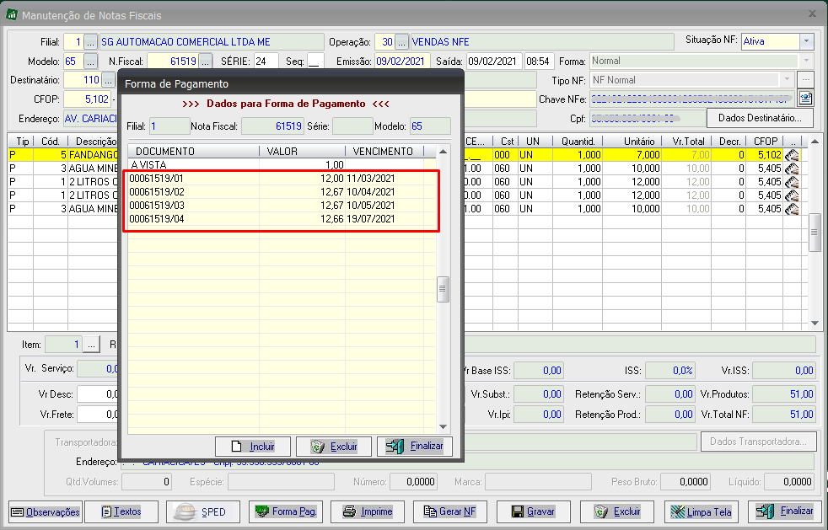828x530 pixels.
Task: Focus the Vr Desc input field
Action: [x=98, y=393]
